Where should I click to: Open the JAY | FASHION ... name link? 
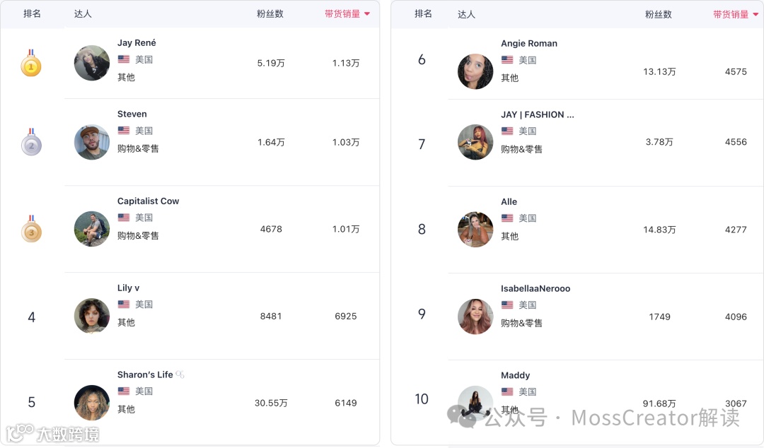(538, 115)
